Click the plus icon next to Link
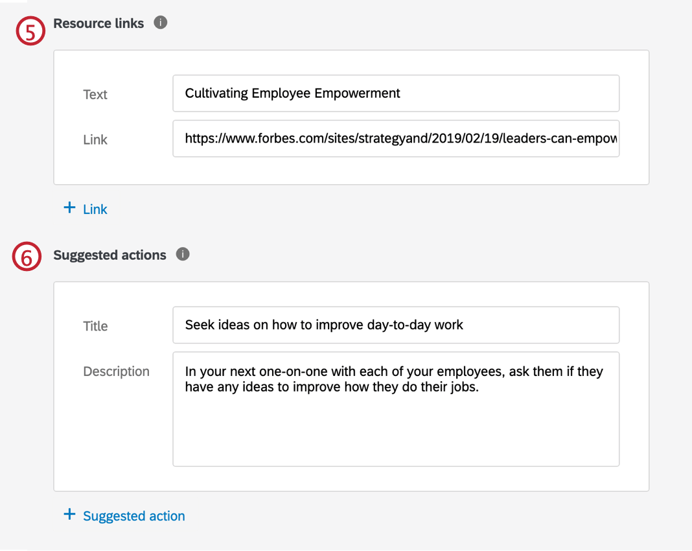The image size is (692, 551). [x=69, y=207]
